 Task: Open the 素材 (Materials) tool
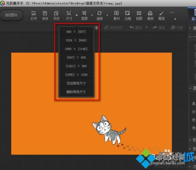click(x=116, y=16)
